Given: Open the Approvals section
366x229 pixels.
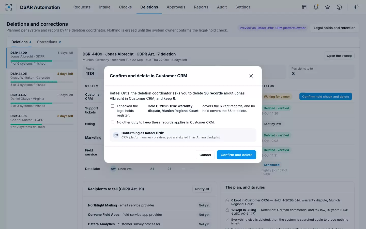Looking at the screenshot, I should [176, 7].
